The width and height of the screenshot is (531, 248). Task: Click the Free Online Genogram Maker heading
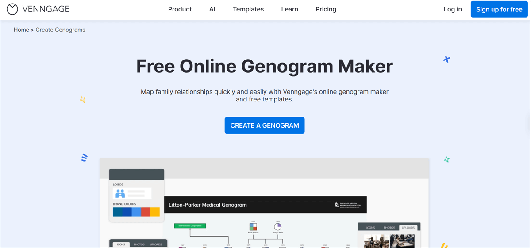click(265, 67)
